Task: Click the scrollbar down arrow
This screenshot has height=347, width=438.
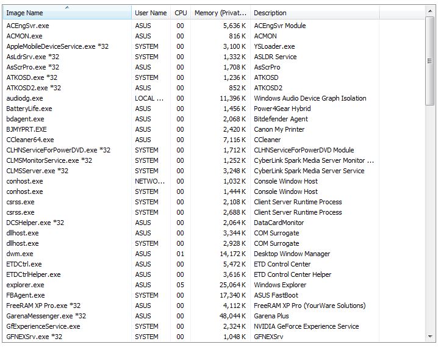Action: point(430,336)
